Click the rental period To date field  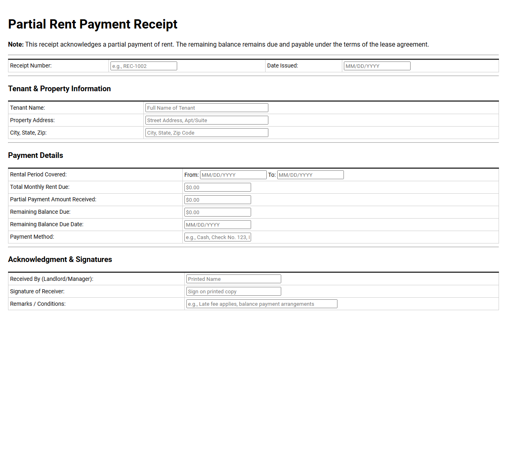(x=311, y=175)
